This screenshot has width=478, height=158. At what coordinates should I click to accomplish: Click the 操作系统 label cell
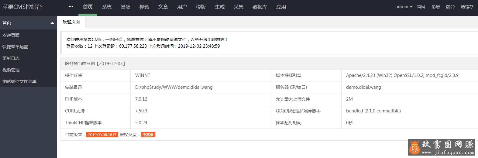[x=95, y=75]
